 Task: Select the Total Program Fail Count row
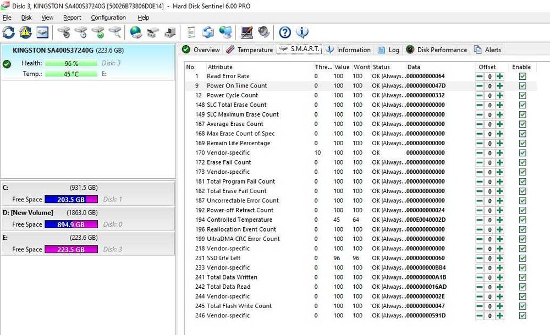click(x=361, y=182)
